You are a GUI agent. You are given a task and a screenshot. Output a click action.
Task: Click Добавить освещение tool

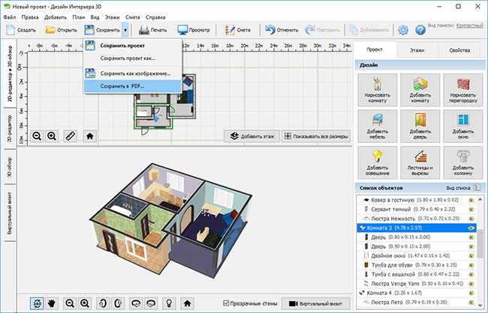[x=377, y=162]
